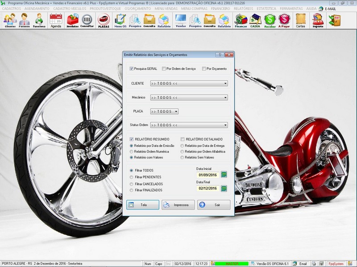Click the Agenda calendar icon
This screenshot has width=357, height=267.
(x=56, y=20)
